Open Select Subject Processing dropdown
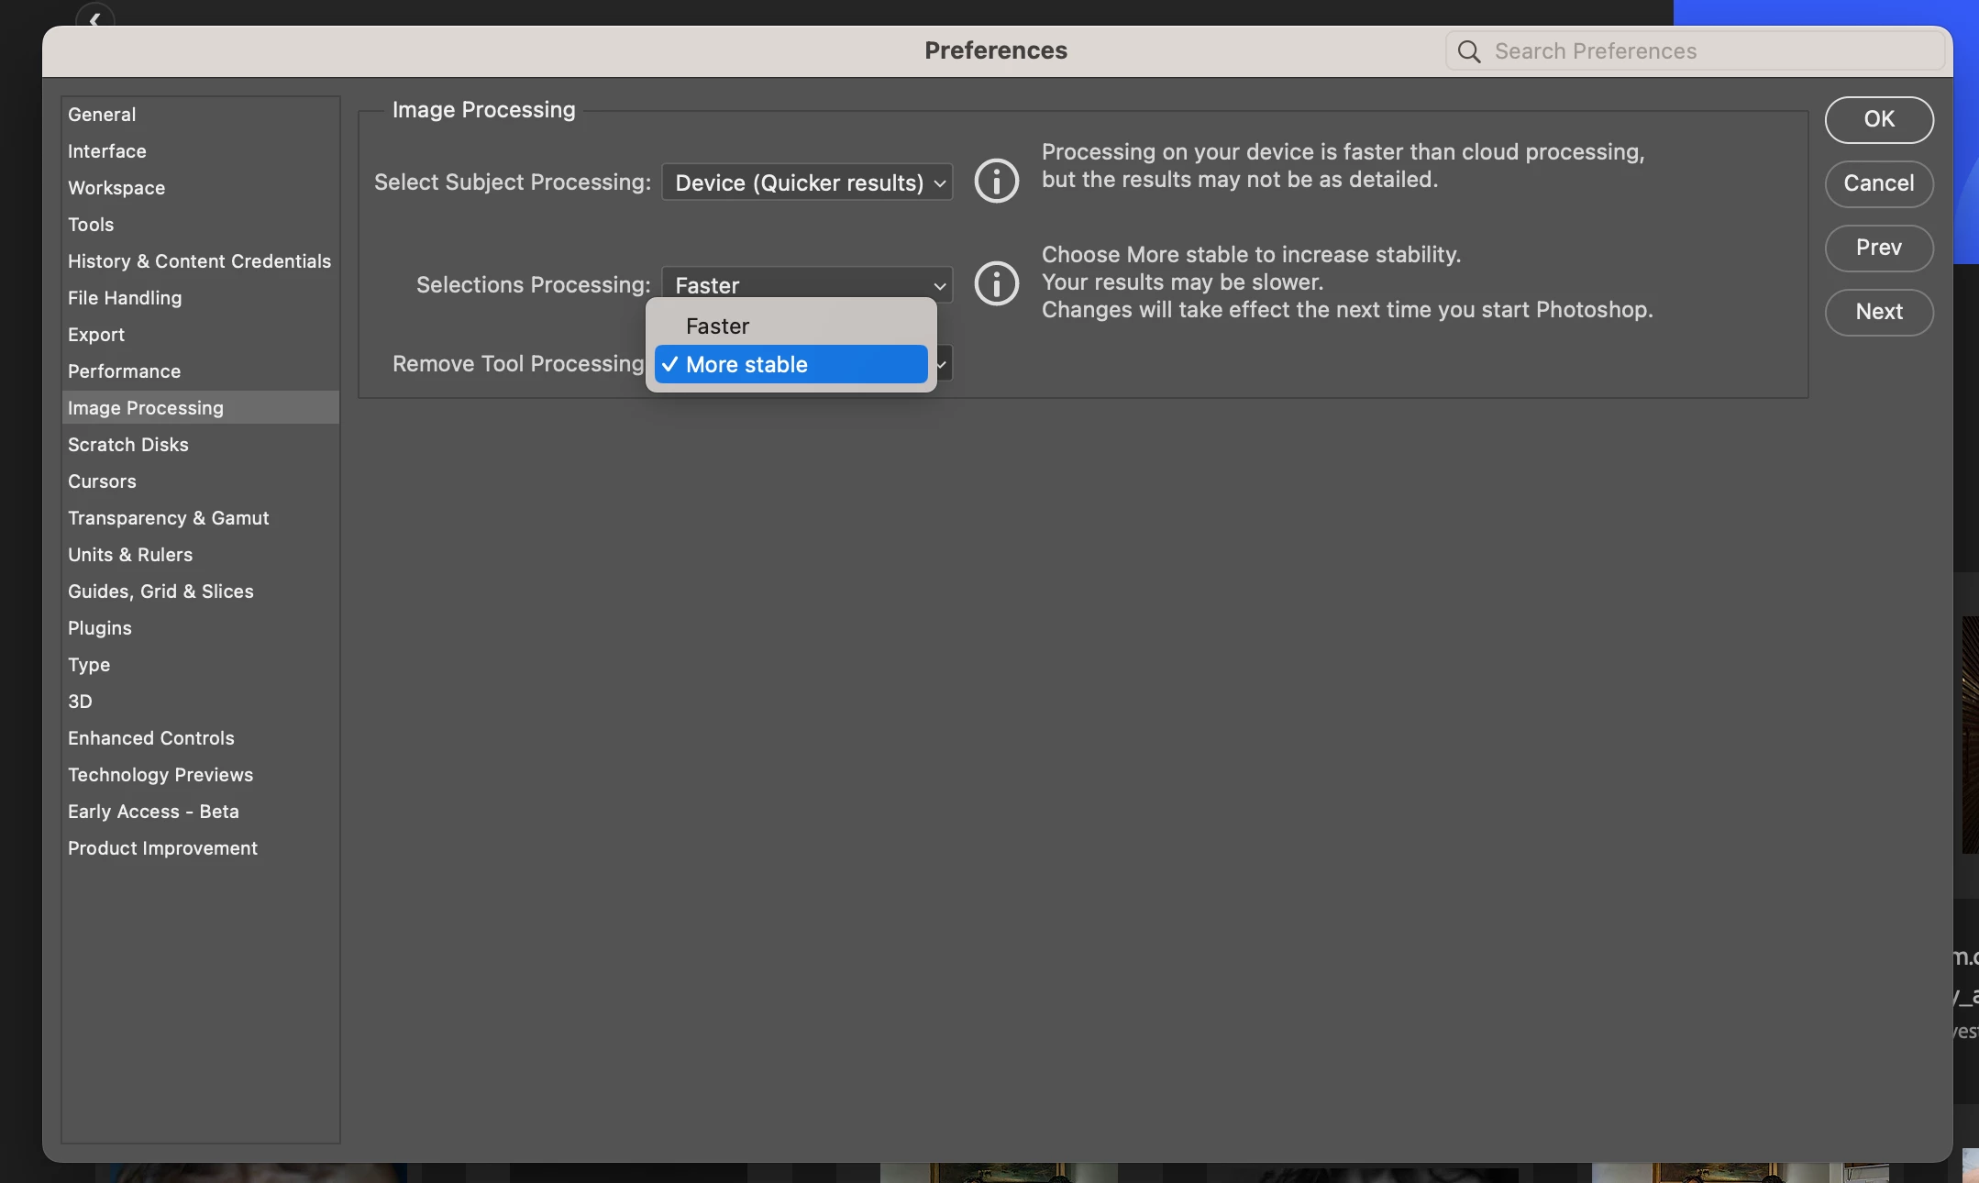 pyautogui.click(x=807, y=182)
